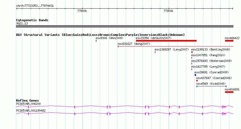Click the 77900k ruler label

coord(168,11)
